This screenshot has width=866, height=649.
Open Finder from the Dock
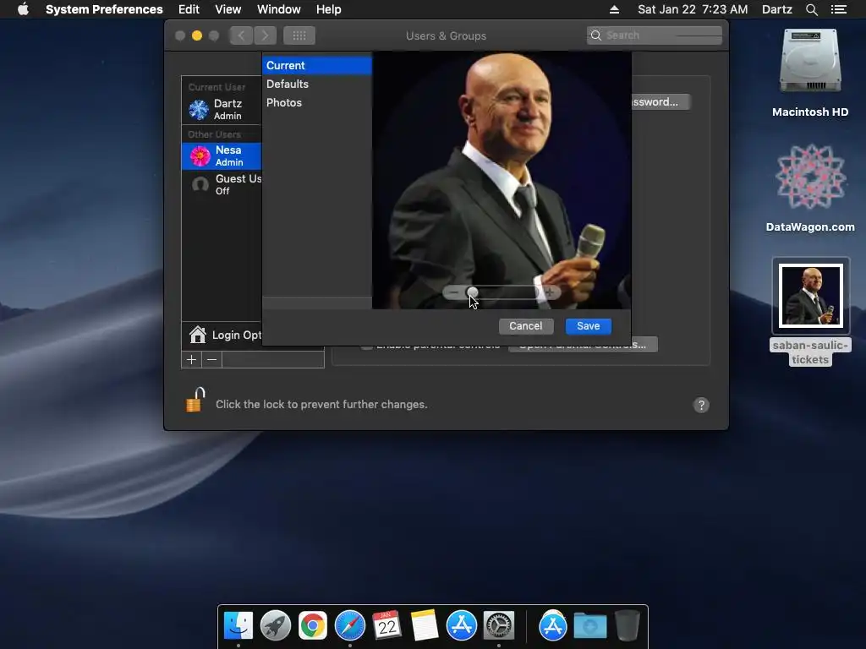click(238, 625)
